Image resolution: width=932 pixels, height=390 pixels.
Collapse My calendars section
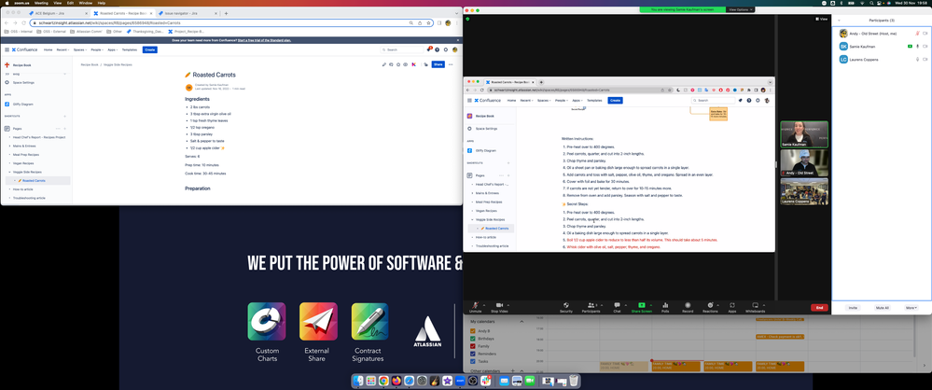click(x=522, y=322)
